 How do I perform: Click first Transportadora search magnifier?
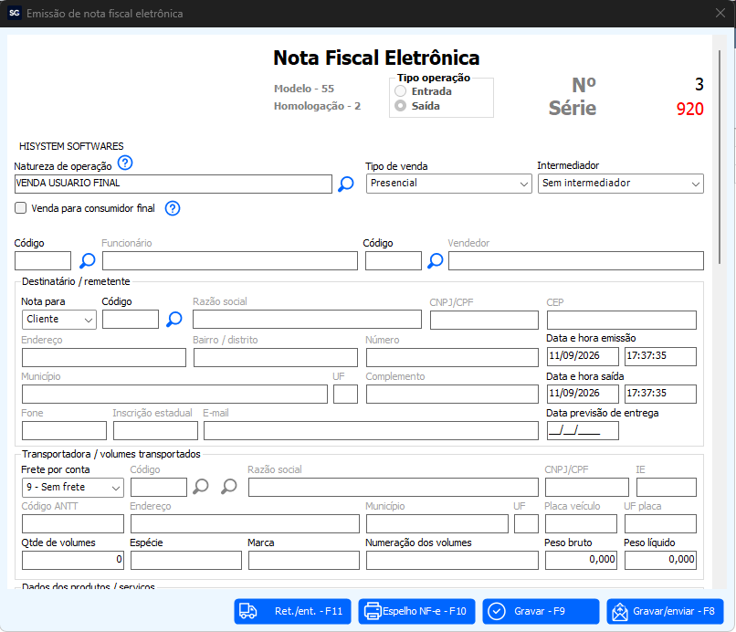point(201,487)
